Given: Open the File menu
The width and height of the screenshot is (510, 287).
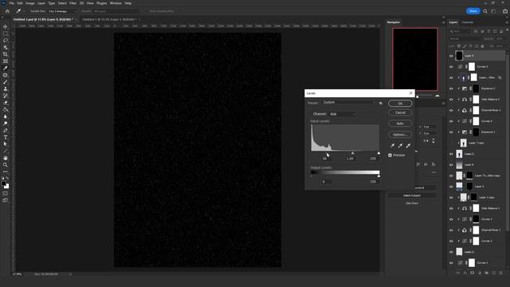Looking at the screenshot, I should click(x=11, y=3).
